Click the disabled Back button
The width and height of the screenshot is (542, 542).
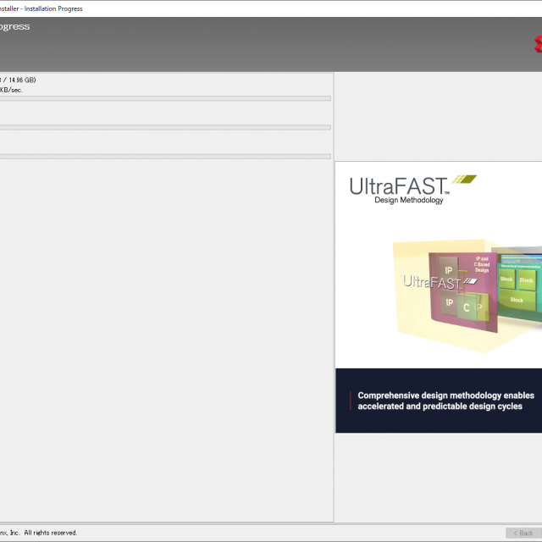523,533
